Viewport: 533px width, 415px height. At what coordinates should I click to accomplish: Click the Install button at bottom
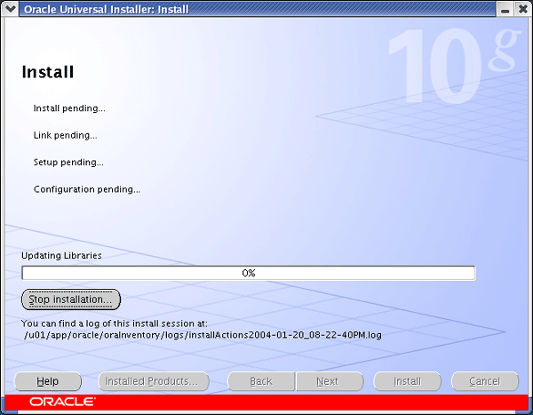pyautogui.click(x=407, y=381)
